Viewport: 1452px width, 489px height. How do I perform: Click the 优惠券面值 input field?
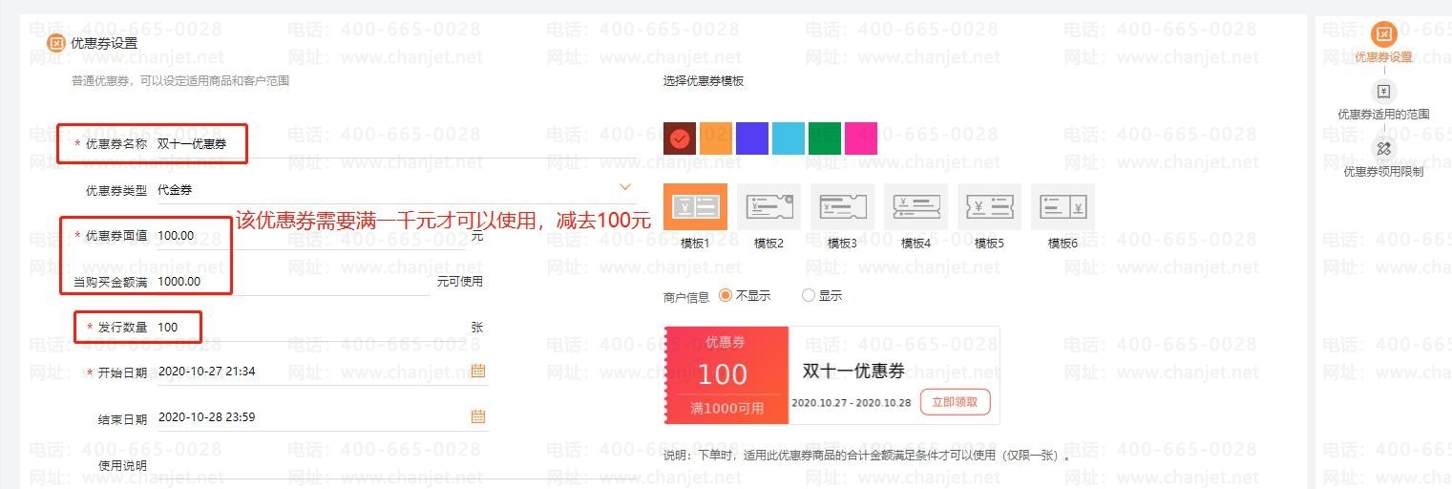[312, 236]
